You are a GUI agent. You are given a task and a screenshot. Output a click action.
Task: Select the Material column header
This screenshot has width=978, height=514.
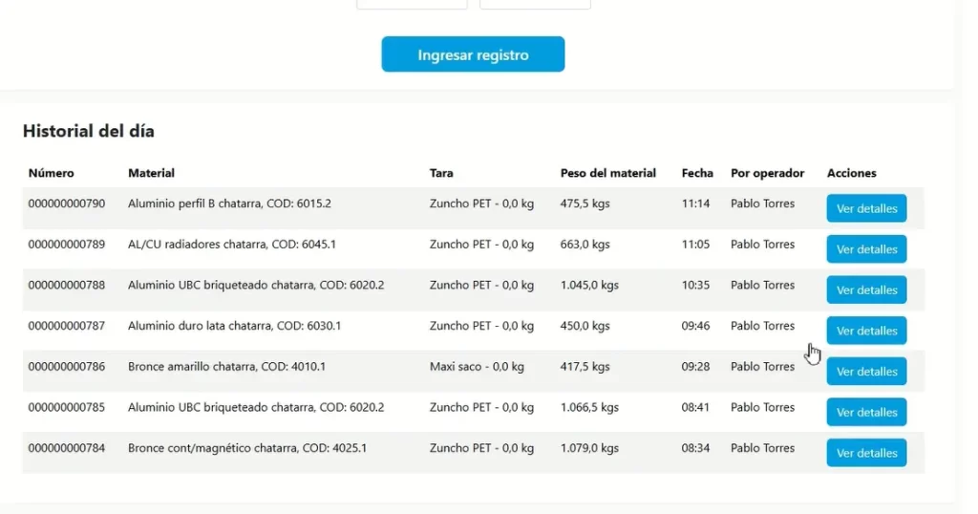pos(151,173)
